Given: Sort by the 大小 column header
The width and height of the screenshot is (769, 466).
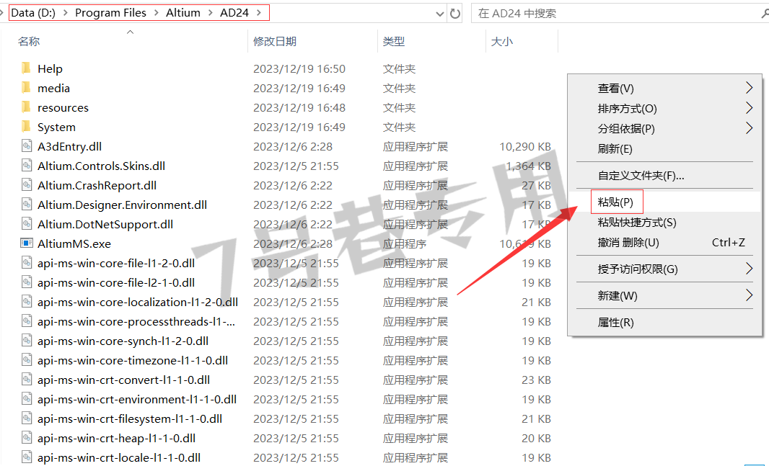Looking at the screenshot, I should 501,42.
